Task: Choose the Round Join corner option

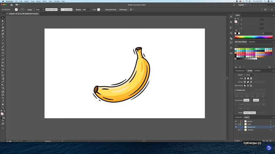Action: pos(248,82)
